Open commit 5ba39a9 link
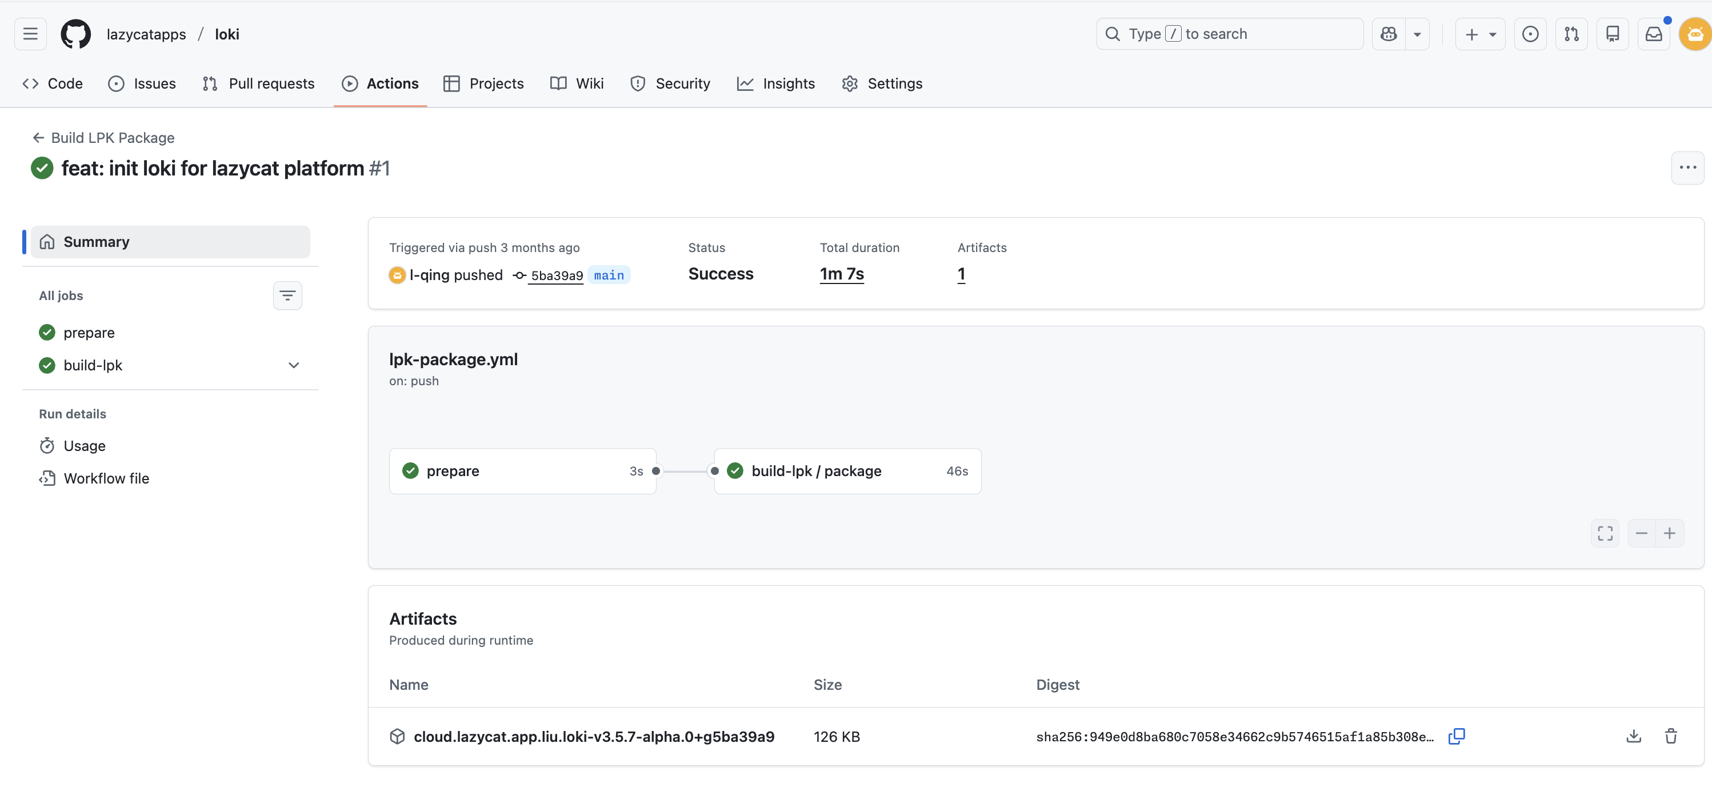This screenshot has height=791, width=1712. click(556, 275)
